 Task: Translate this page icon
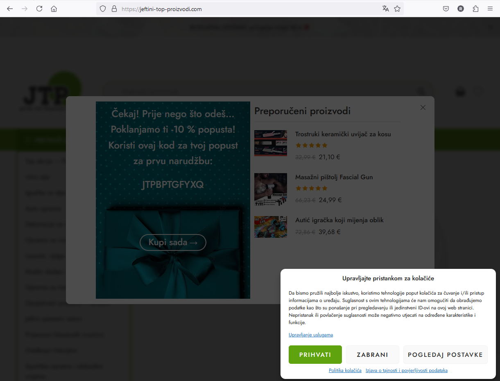(x=385, y=9)
